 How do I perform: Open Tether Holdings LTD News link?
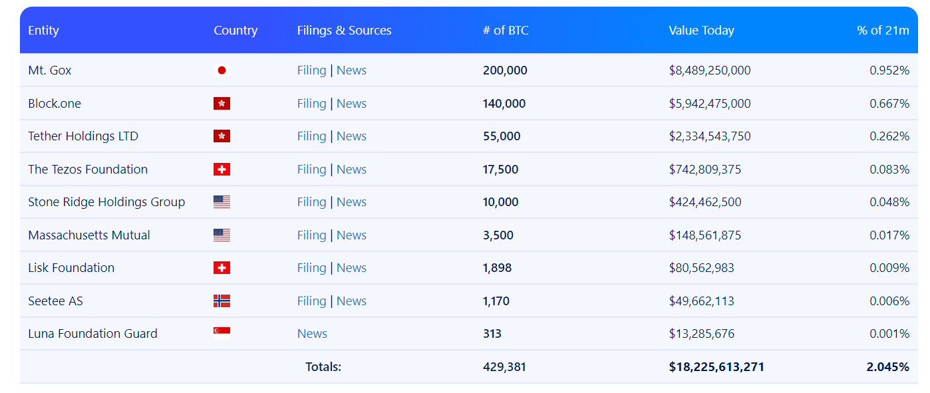[351, 136]
